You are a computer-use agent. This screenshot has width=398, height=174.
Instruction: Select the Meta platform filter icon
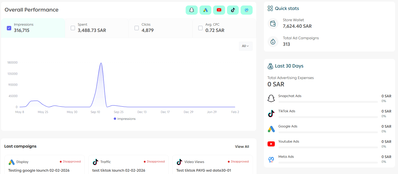point(246,10)
